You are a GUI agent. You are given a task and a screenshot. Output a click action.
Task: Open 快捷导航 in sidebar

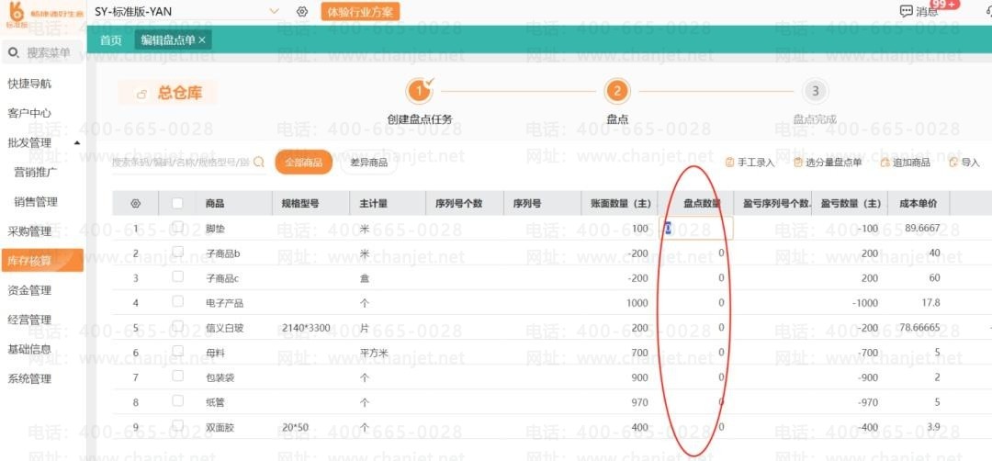(x=29, y=84)
